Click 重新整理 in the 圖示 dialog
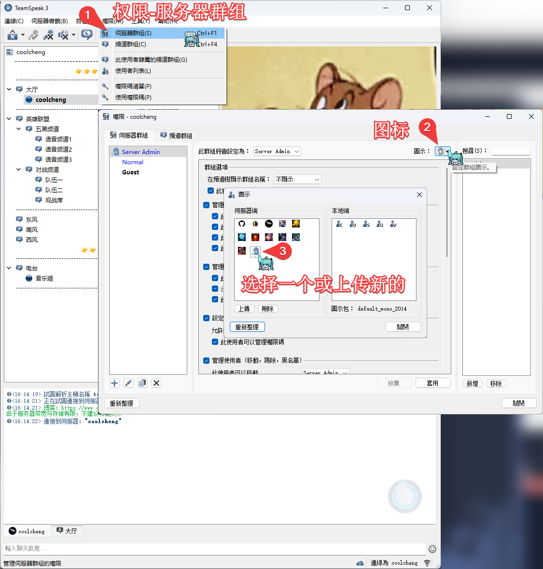 pyautogui.click(x=248, y=327)
